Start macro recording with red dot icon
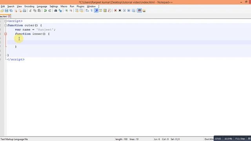Image resolution: width=251 pixels, height=141 pixels. pos(115,11)
